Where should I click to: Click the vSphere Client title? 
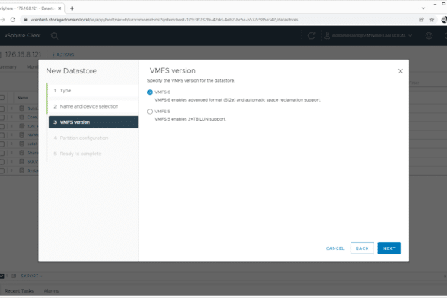[x=22, y=36]
